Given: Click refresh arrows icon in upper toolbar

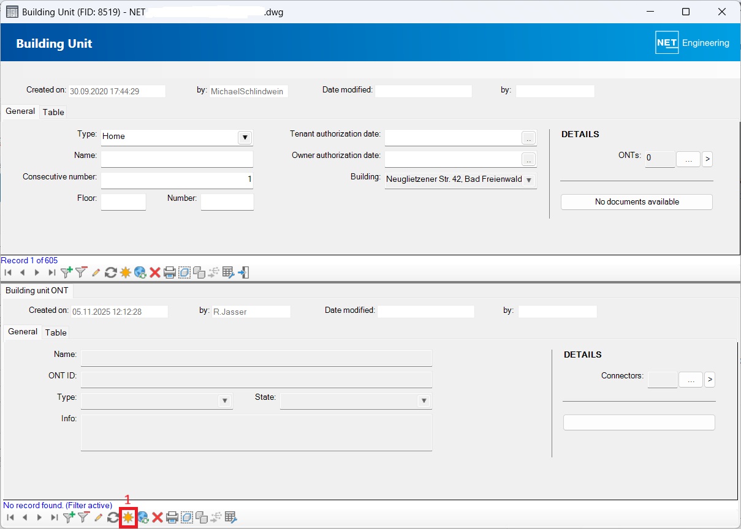Looking at the screenshot, I should point(110,272).
